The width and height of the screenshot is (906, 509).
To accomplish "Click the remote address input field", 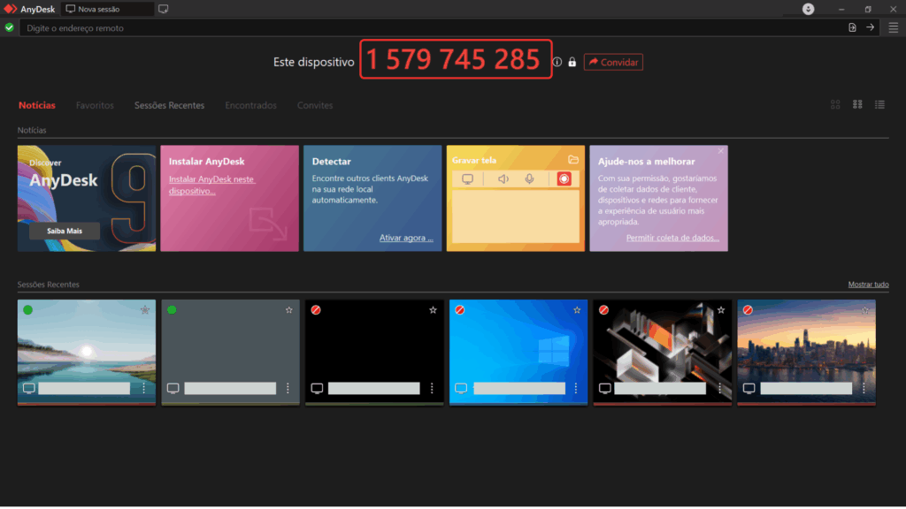I will point(425,27).
